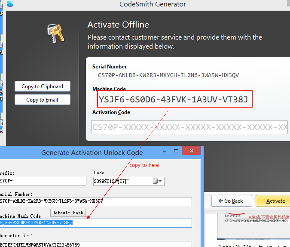Click the Activation Code input field

(189, 127)
